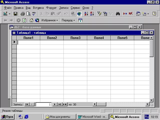
Task: Open print preview icon
Action: [x=28, y=14]
